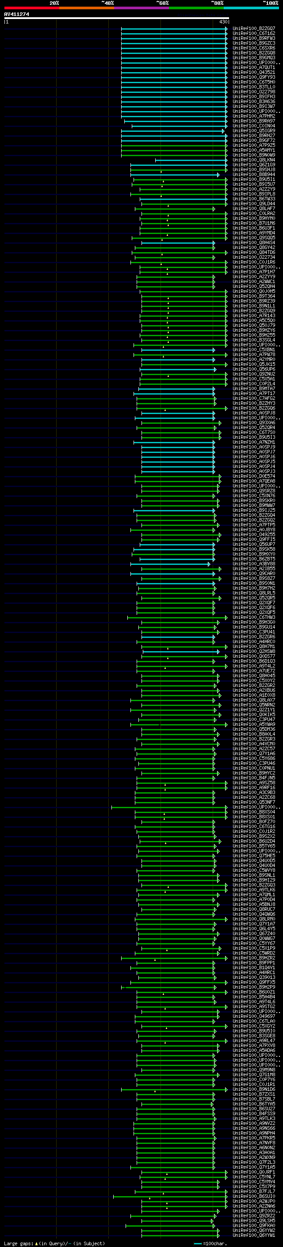Screen dimensions: 283x1247
Task: Click the AV411274 query sequence label
Action: point(16,14)
